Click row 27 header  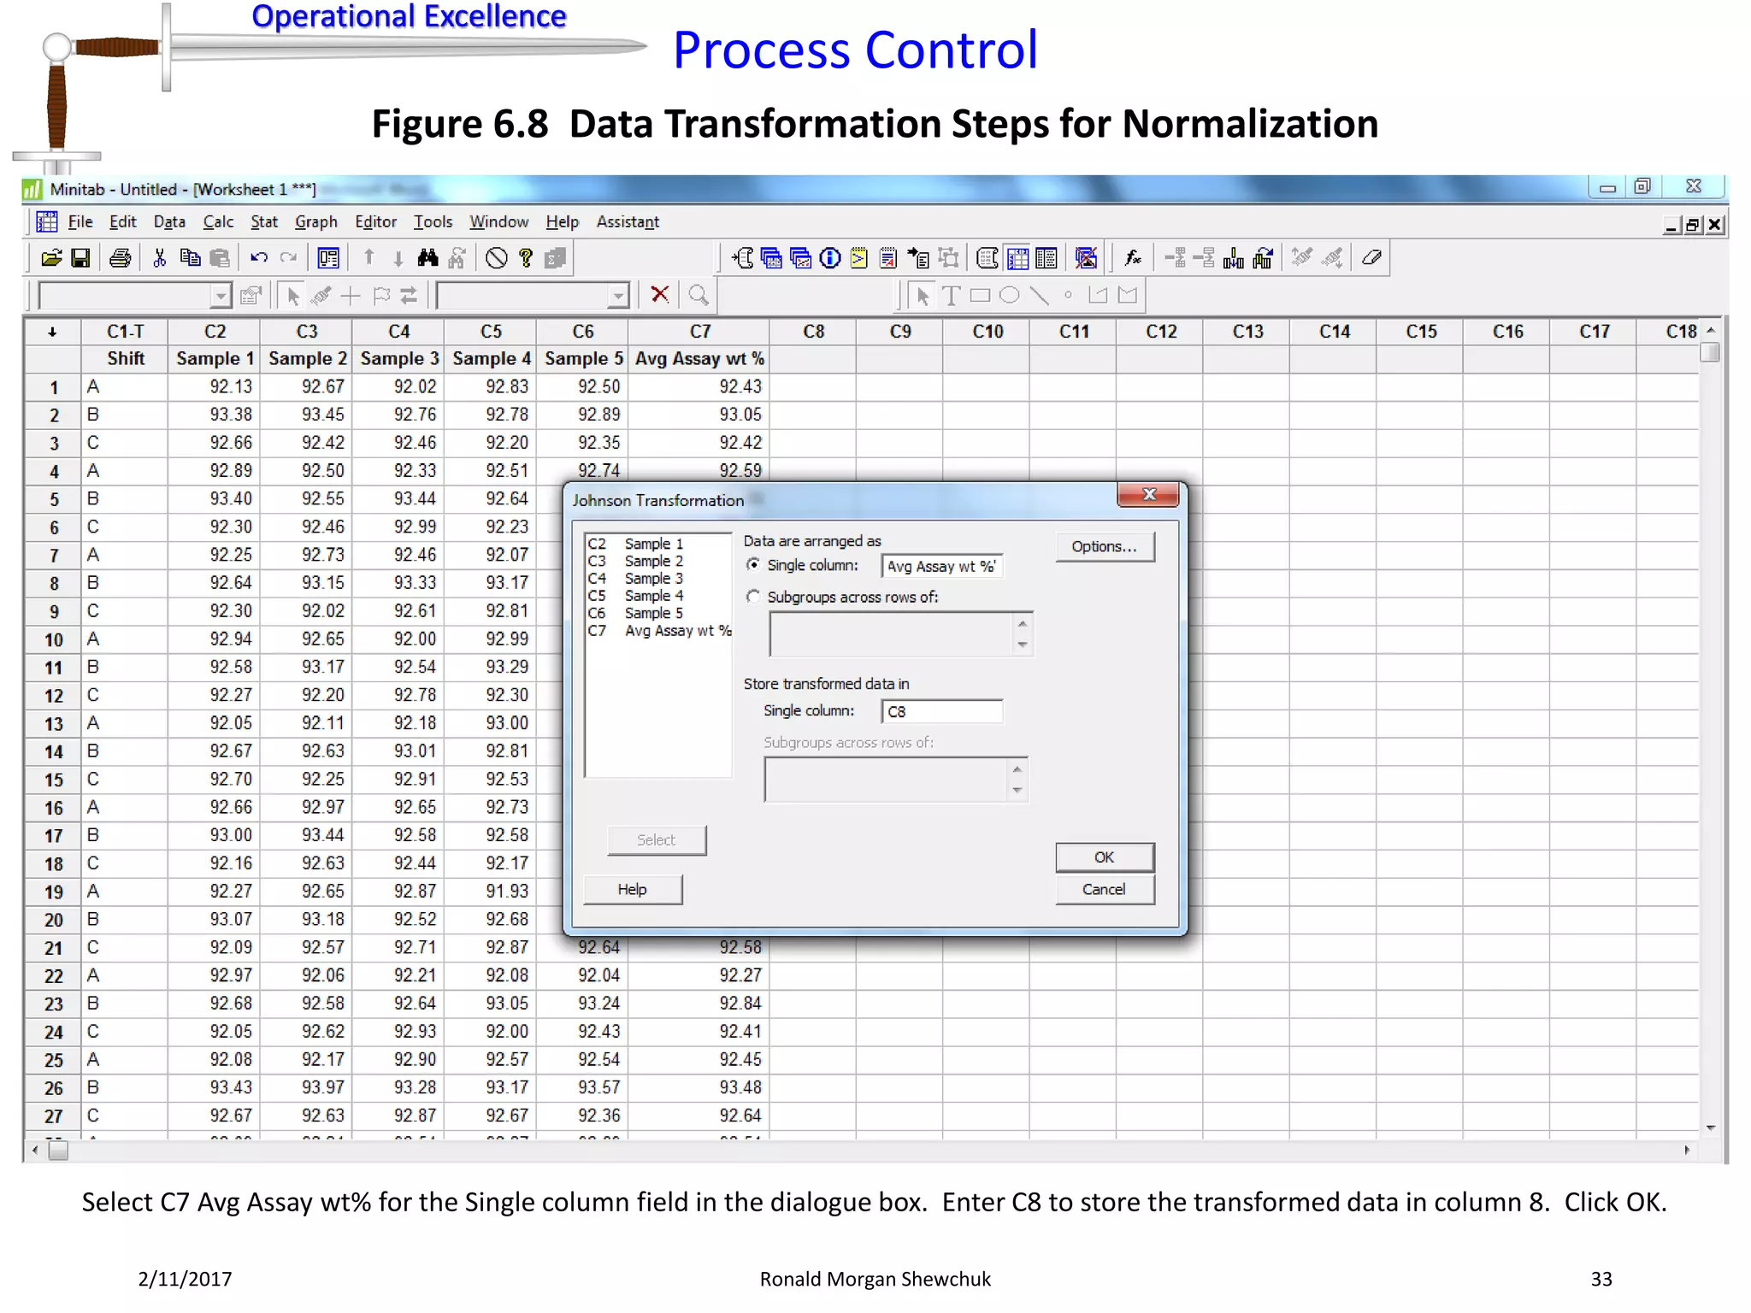53,1116
